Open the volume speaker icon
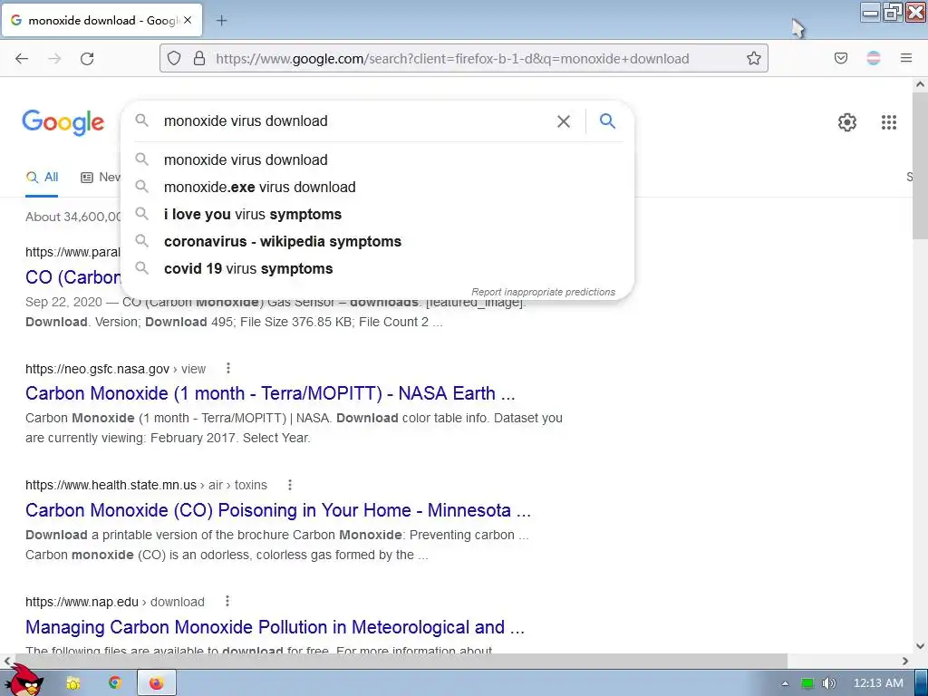This screenshot has height=696, width=928. click(x=829, y=683)
